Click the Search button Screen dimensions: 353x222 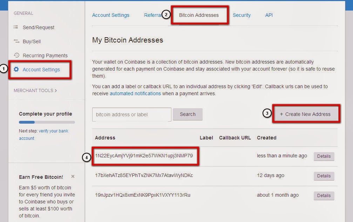coord(188,115)
